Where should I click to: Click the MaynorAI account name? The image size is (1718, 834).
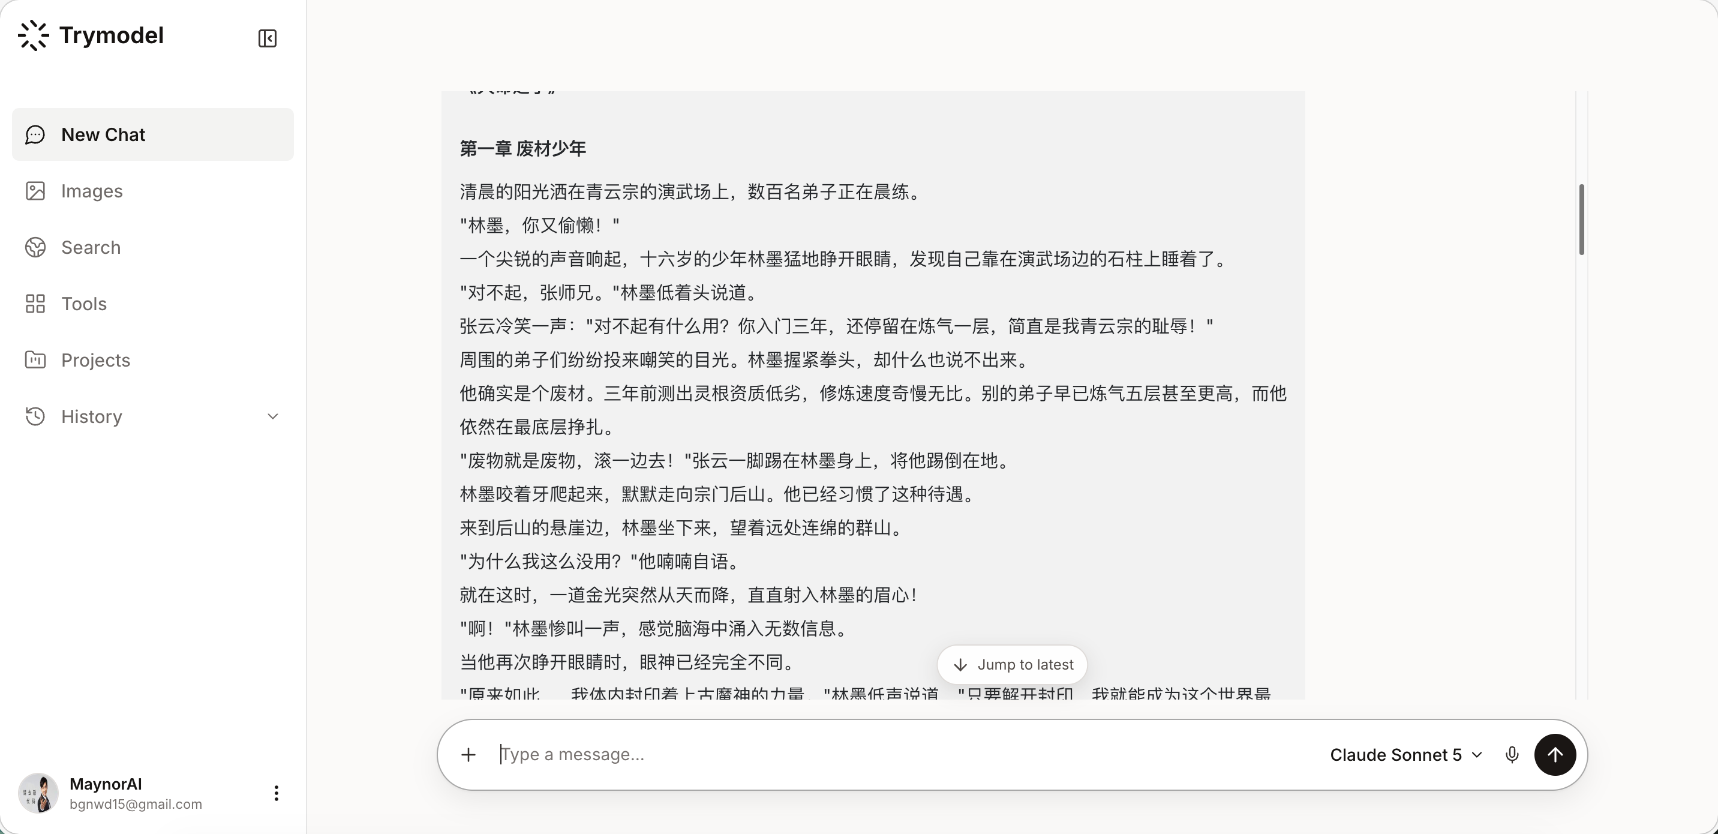click(x=106, y=784)
